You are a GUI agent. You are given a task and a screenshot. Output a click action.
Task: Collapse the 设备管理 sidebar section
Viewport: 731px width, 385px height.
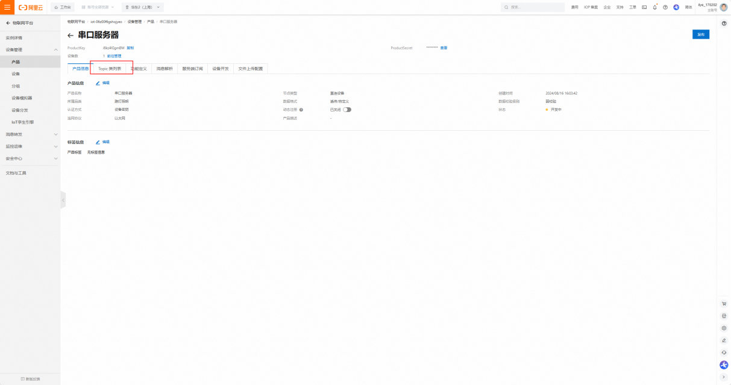pyautogui.click(x=56, y=49)
